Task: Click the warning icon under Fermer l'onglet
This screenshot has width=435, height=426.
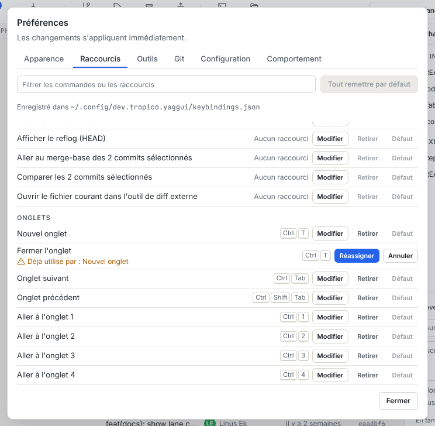Action: pos(21,262)
